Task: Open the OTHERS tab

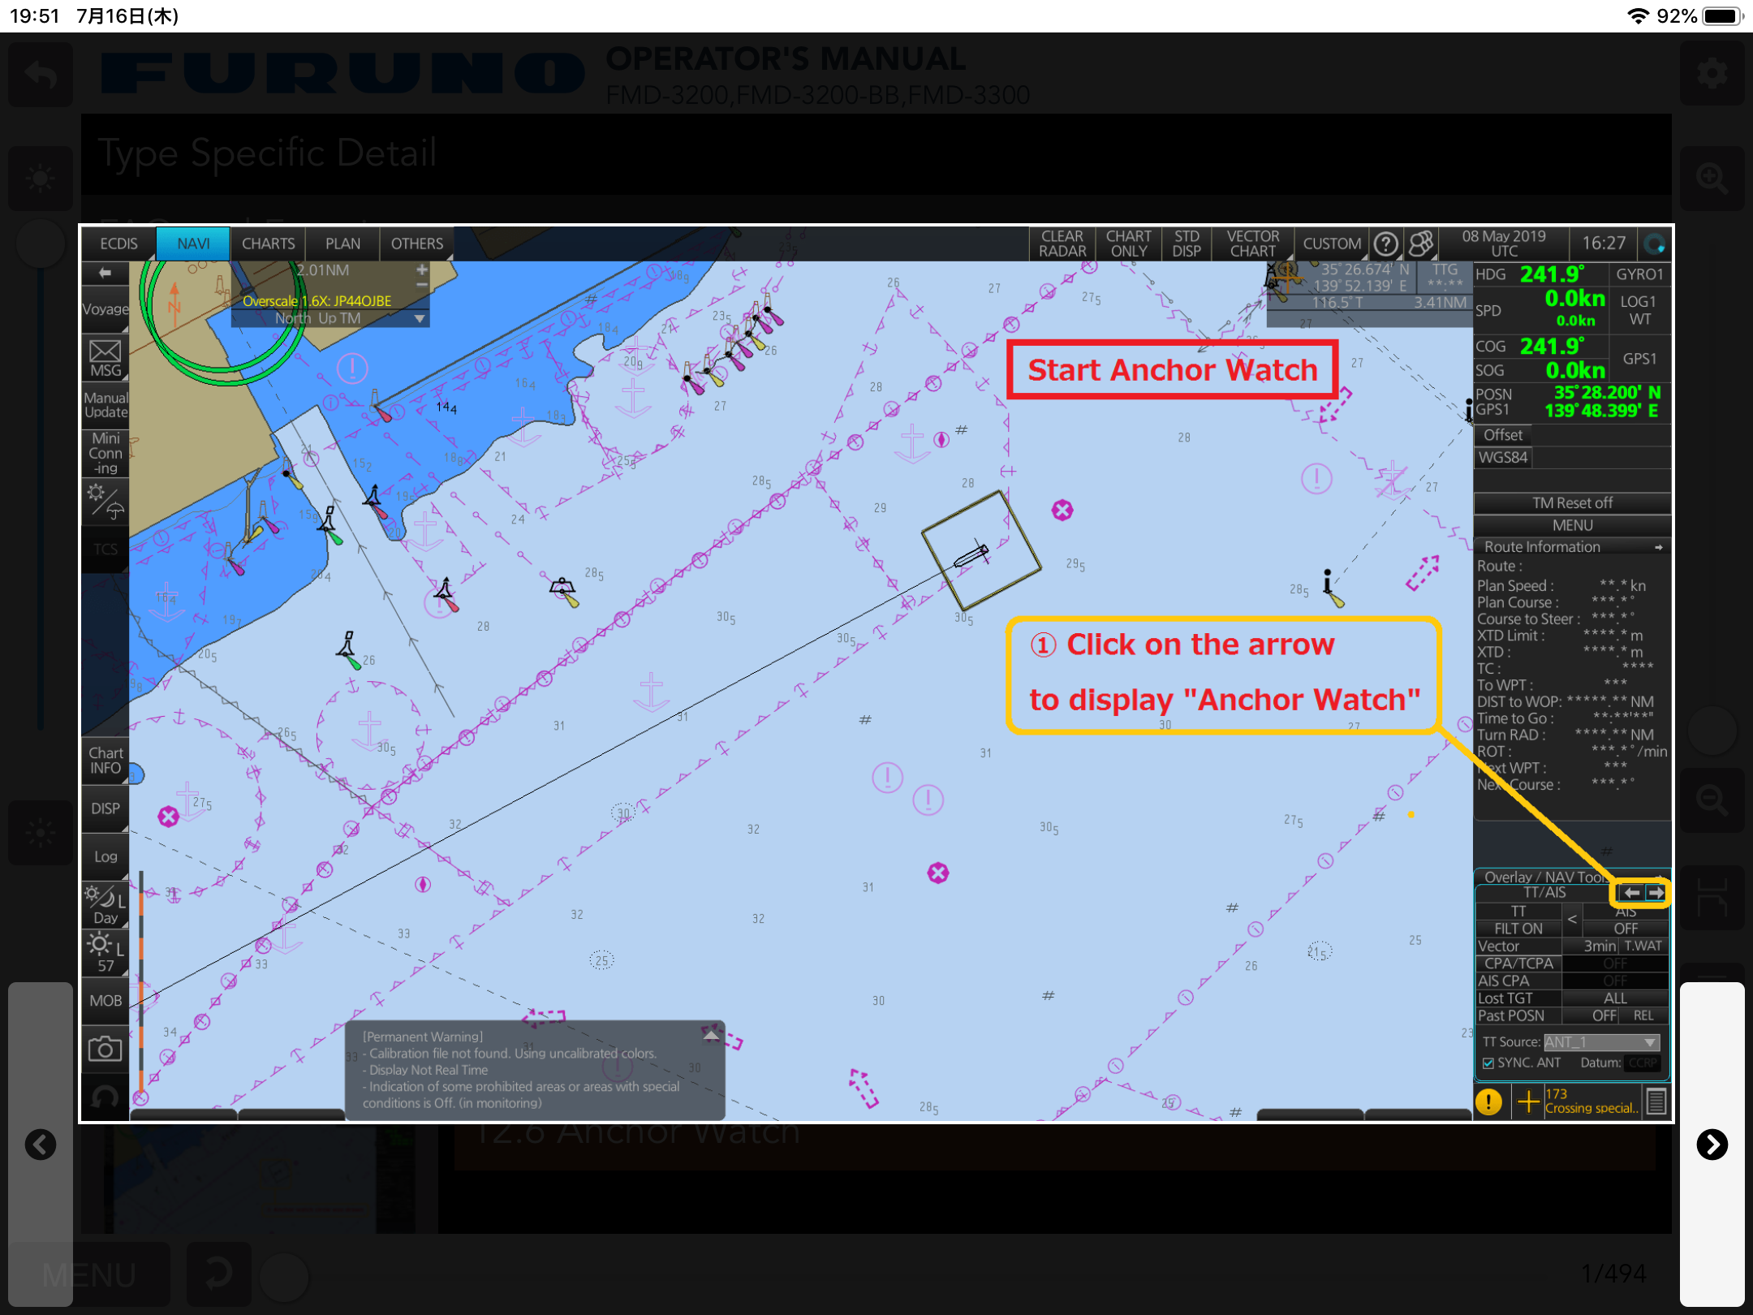Action: click(x=417, y=244)
